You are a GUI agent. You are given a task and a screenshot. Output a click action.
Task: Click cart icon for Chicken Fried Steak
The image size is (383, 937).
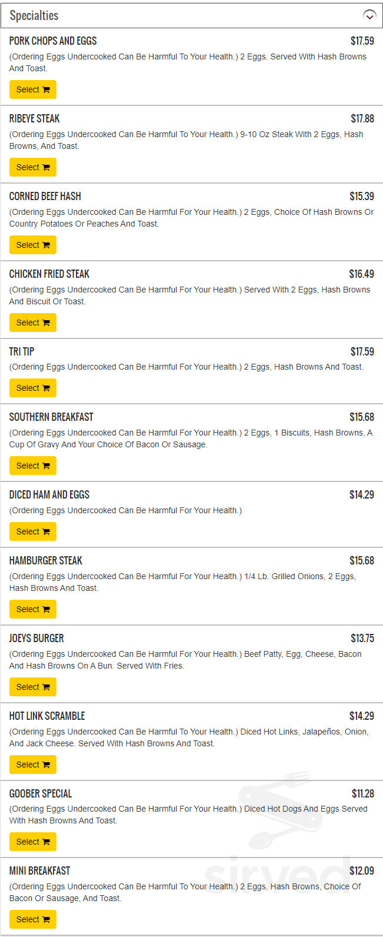(x=46, y=323)
